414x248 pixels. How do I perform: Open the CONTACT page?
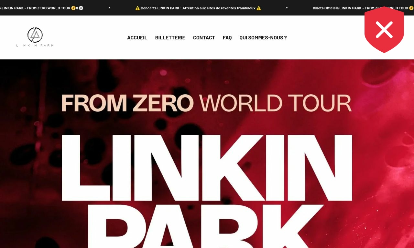pos(204,37)
